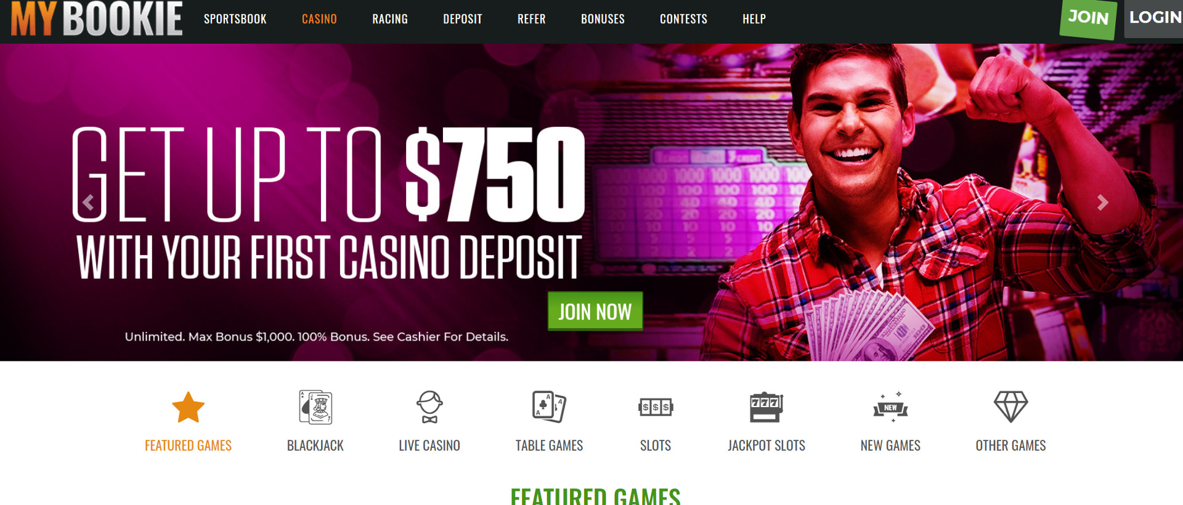Open the Live Casino dealer icon
This screenshot has height=505, width=1183.
tap(429, 407)
